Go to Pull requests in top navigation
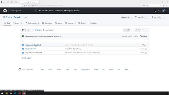169x95 pixels. (43, 11)
